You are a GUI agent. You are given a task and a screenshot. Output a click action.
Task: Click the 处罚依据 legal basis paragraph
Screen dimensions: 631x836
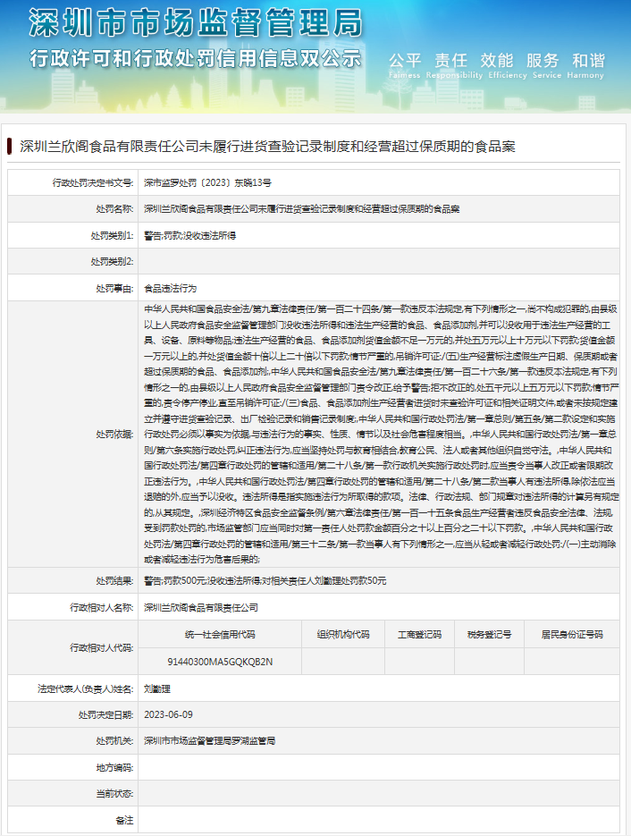381,434
